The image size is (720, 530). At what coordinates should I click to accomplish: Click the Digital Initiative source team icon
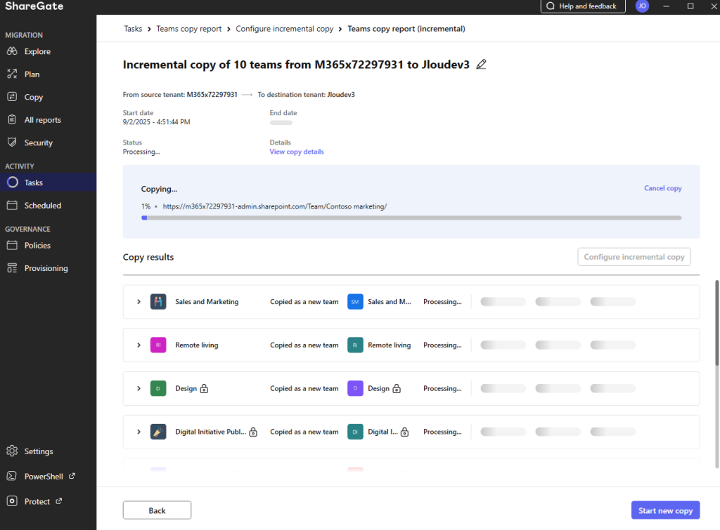tap(158, 432)
